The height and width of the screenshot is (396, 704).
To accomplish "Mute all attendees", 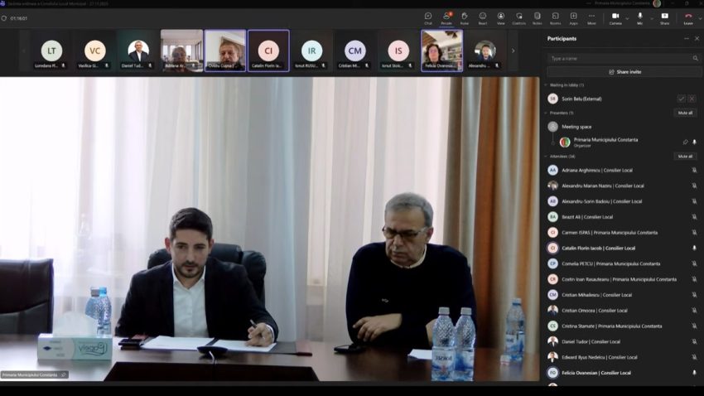I will [685, 157].
